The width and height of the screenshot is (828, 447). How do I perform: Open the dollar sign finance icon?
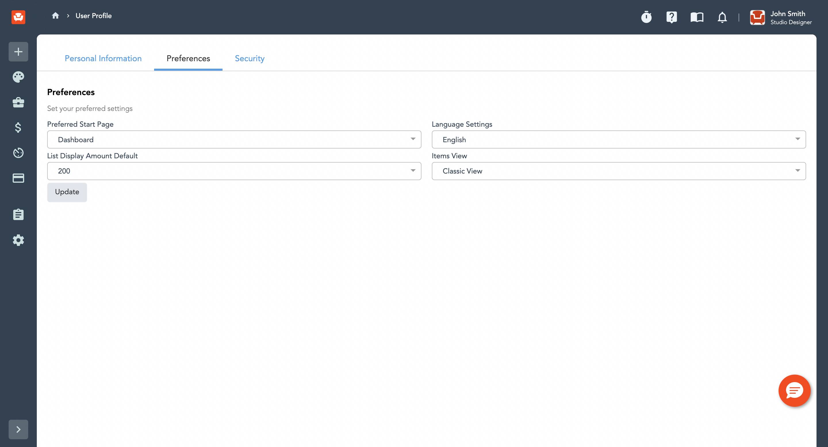(x=18, y=128)
